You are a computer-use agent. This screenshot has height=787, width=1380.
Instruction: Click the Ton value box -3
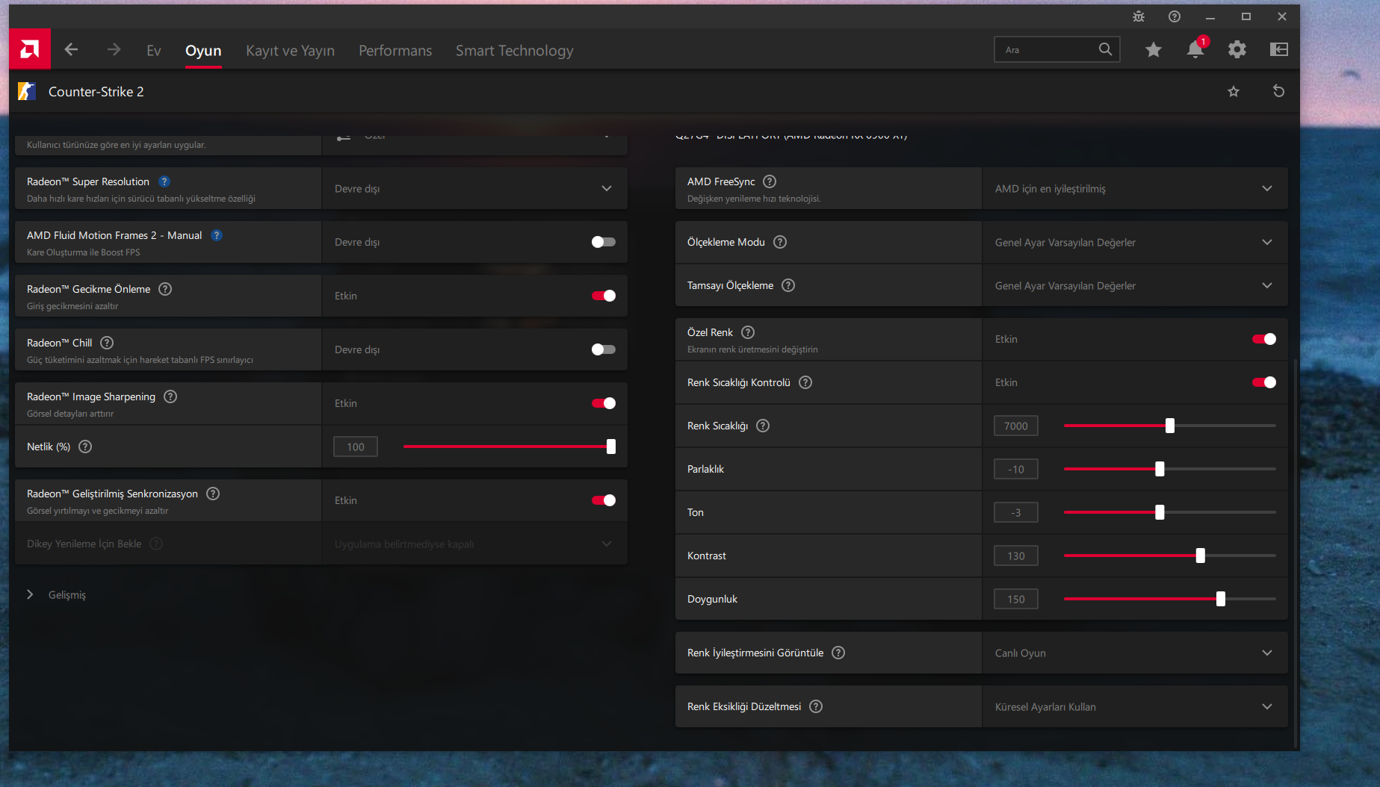click(x=1016, y=512)
